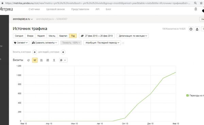204x125 pixels.
Task: Switch chart to pie view icon
Action: [x=29, y=60]
